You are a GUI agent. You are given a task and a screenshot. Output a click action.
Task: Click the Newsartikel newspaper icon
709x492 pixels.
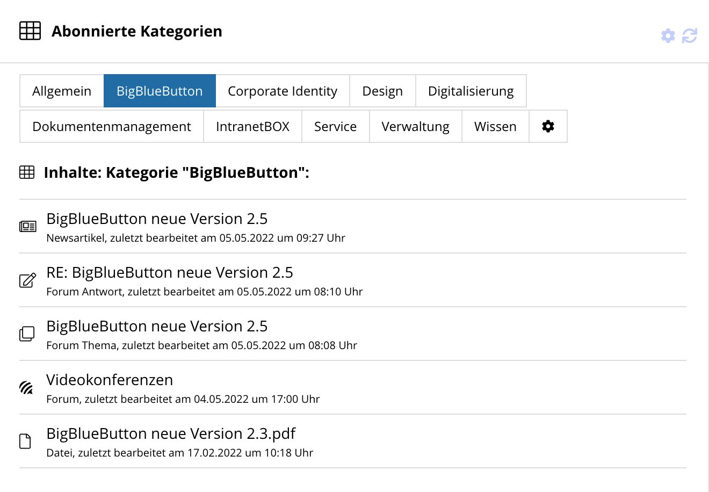click(28, 227)
